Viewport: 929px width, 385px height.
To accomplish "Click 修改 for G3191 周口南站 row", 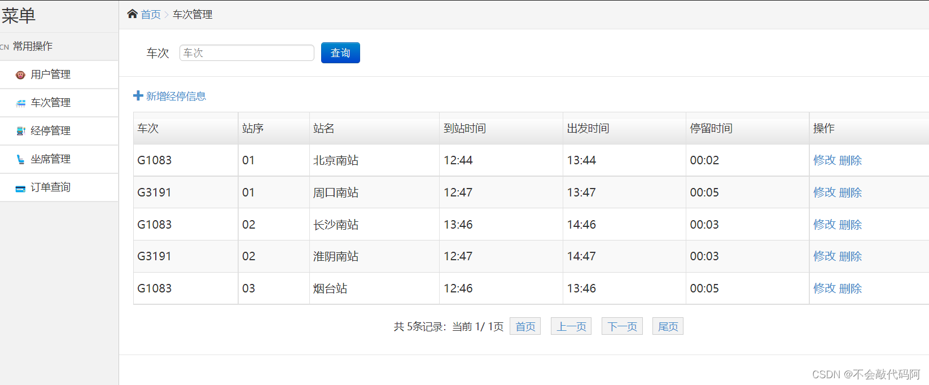I will (x=825, y=193).
